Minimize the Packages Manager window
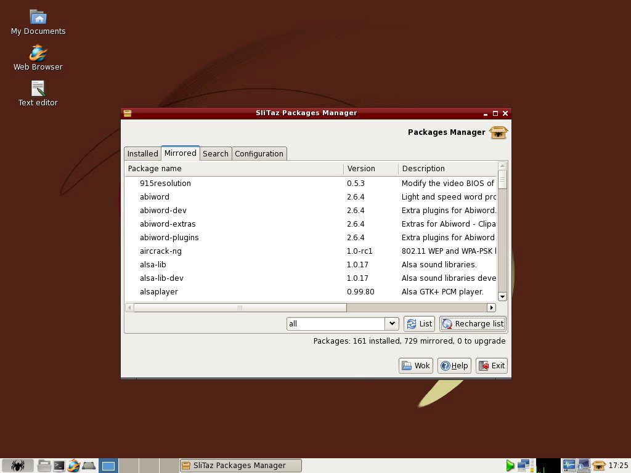This screenshot has width=631, height=473. tap(486, 114)
